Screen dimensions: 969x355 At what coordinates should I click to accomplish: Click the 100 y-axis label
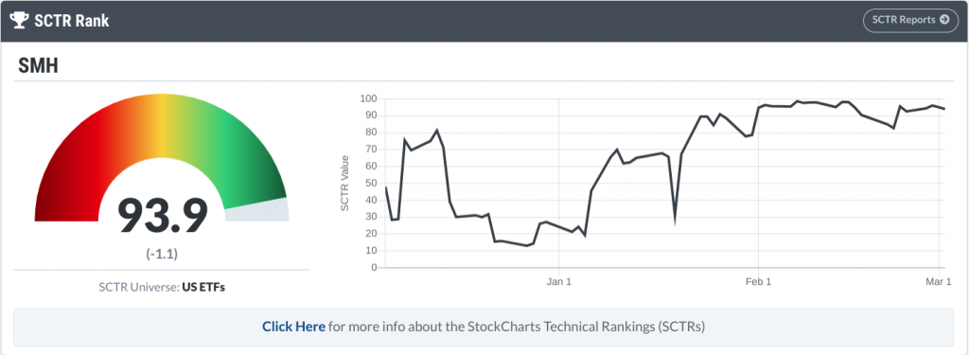[x=369, y=99]
